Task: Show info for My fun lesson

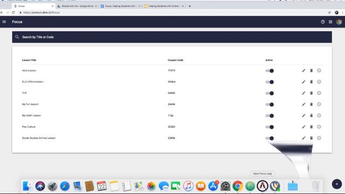Action: click(x=319, y=104)
